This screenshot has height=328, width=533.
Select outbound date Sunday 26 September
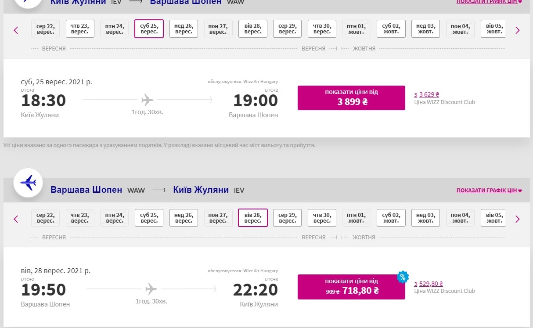tap(184, 29)
